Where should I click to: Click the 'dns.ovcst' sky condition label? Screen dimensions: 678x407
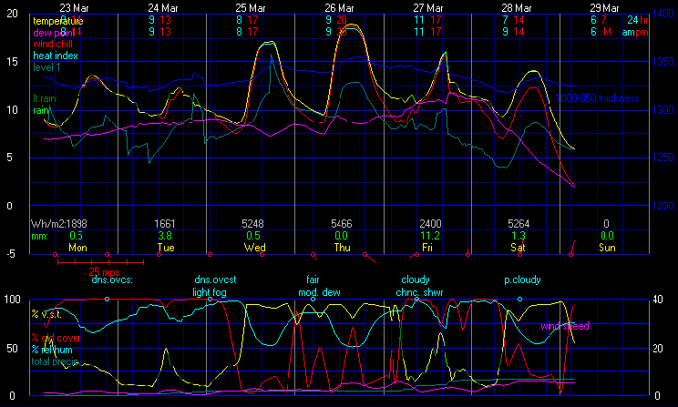[x=215, y=280]
